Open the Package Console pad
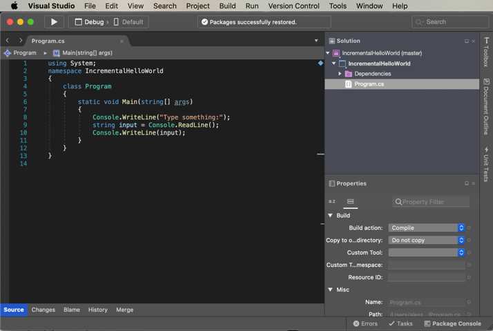This screenshot has height=331, width=493. (x=453, y=323)
